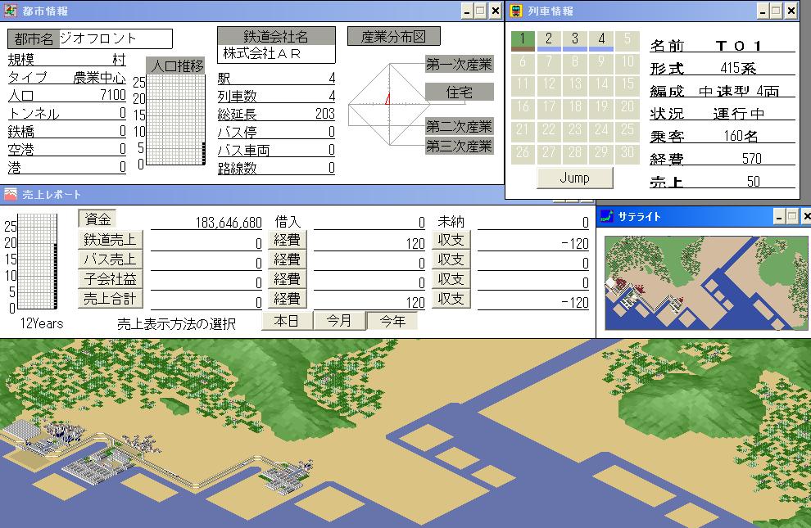Image resolution: width=811 pixels, height=528 pixels.
Task: Click the 12Years sales graph
Action: [x=37, y=262]
